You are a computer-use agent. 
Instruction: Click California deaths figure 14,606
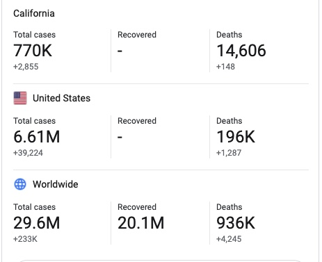(x=241, y=51)
